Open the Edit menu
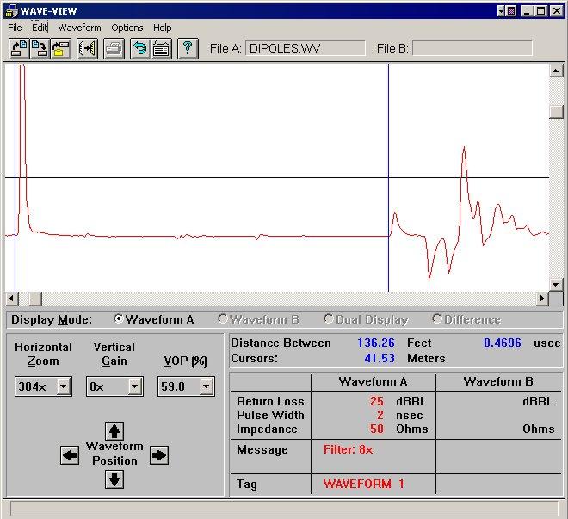 click(40, 28)
